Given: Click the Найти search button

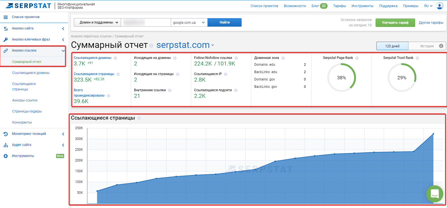Looking at the screenshot, I should 225,22.
